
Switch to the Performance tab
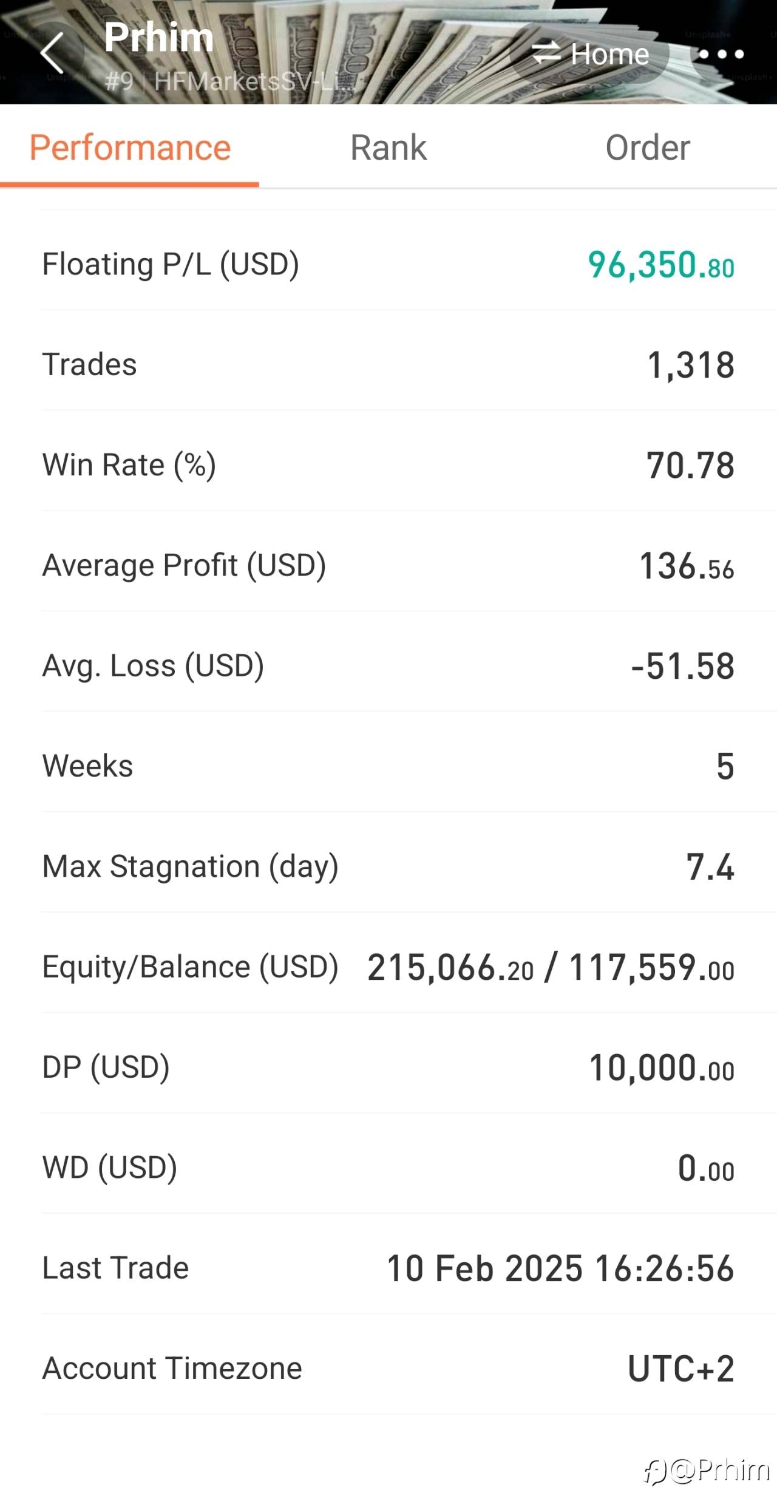(130, 148)
